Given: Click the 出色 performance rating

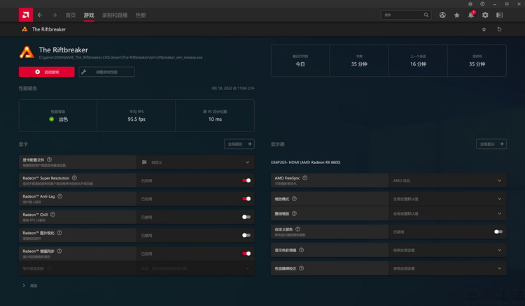Looking at the screenshot, I should (63, 119).
